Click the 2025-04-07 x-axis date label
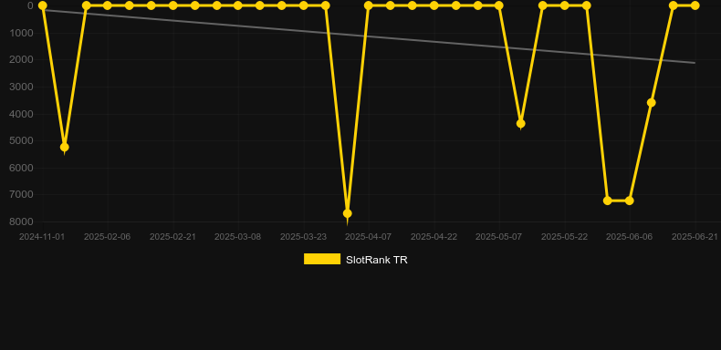Screen dimensions: 721x350 [369, 237]
